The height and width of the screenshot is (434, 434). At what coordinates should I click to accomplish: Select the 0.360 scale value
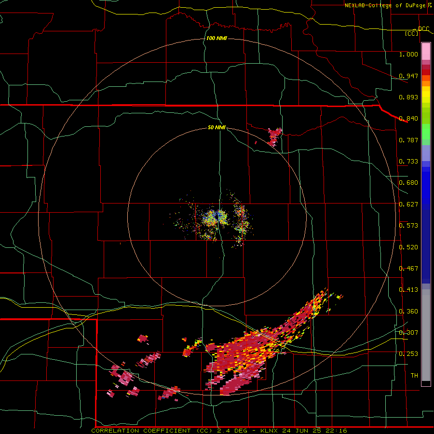pyautogui.click(x=408, y=312)
